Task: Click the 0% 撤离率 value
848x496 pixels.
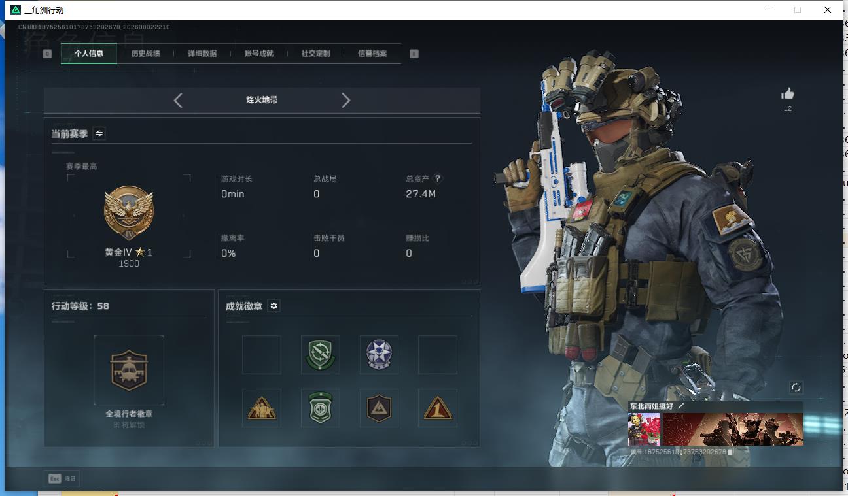Action: (228, 253)
